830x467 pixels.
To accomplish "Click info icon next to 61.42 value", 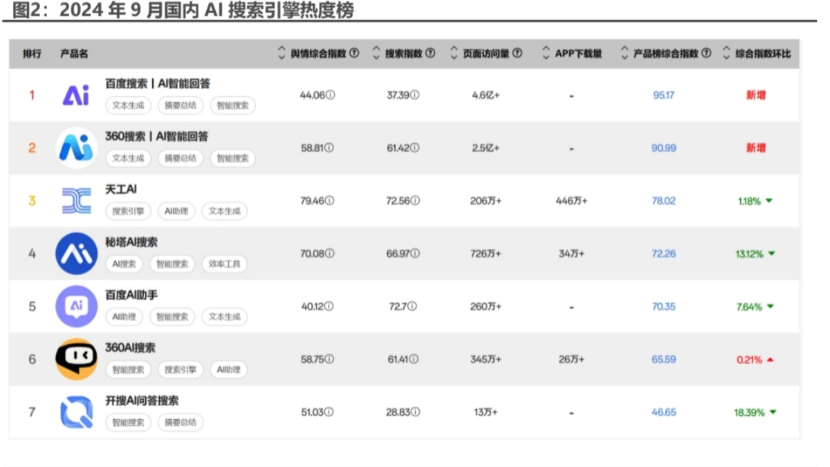I will click(415, 148).
